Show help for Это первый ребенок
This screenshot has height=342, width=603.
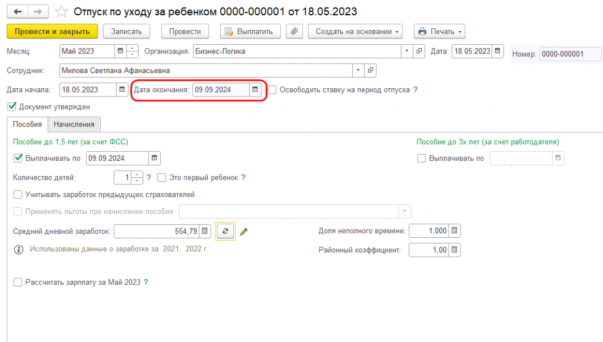(243, 178)
